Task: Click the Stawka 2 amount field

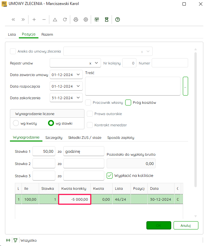Action: pyautogui.click(x=44, y=163)
